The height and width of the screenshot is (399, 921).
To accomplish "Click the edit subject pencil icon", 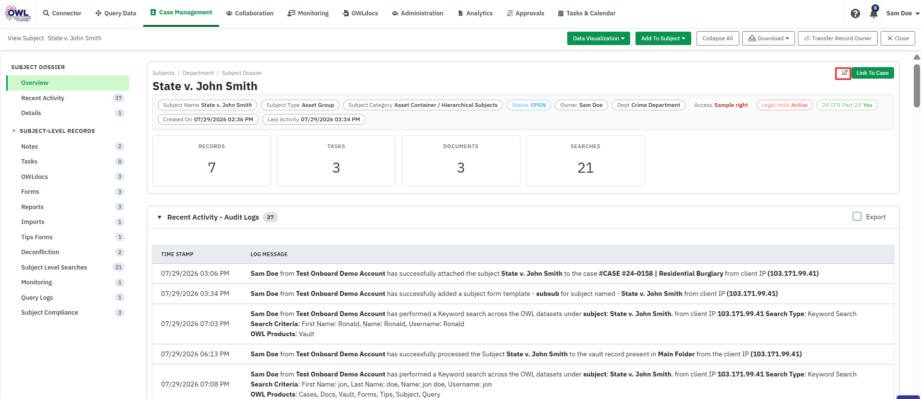I will pyautogui.click(x=844, y=73).
